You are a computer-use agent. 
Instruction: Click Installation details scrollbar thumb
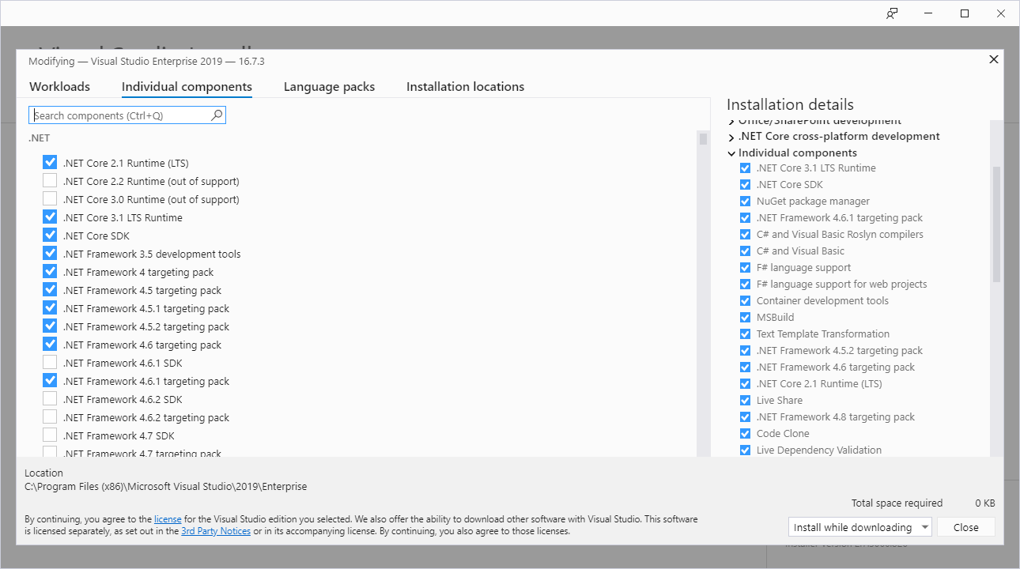996,224
